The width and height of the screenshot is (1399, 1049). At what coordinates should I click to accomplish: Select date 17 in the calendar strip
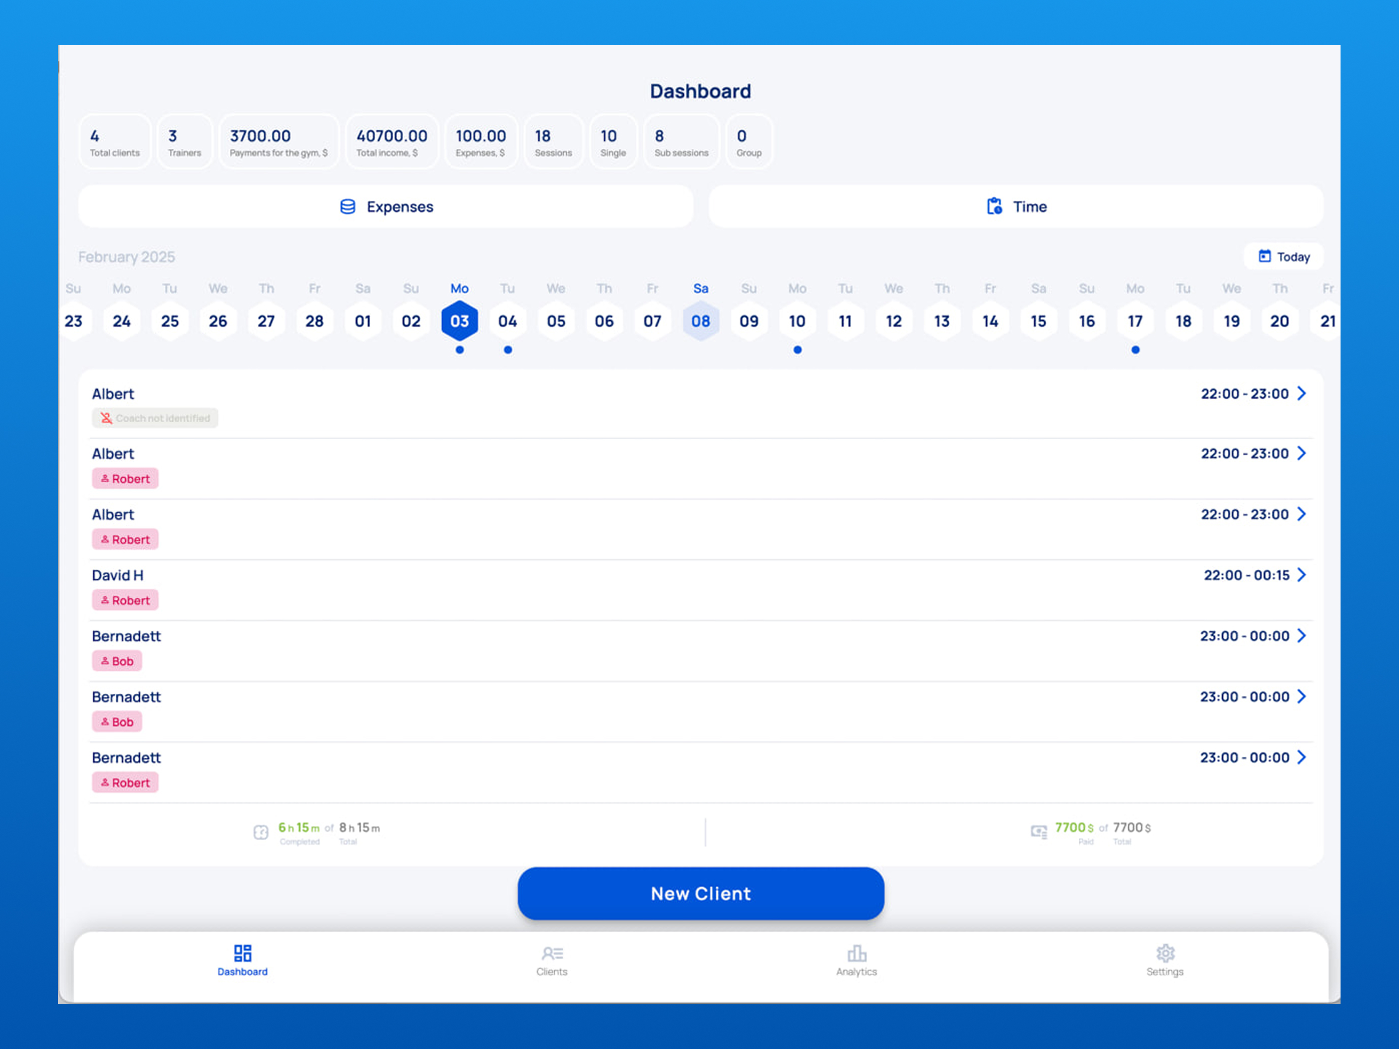pos(1135,321)
